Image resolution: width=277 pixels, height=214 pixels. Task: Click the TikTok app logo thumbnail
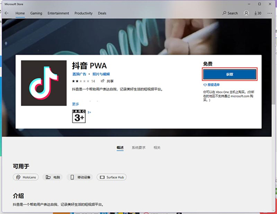tap(44, 83)
